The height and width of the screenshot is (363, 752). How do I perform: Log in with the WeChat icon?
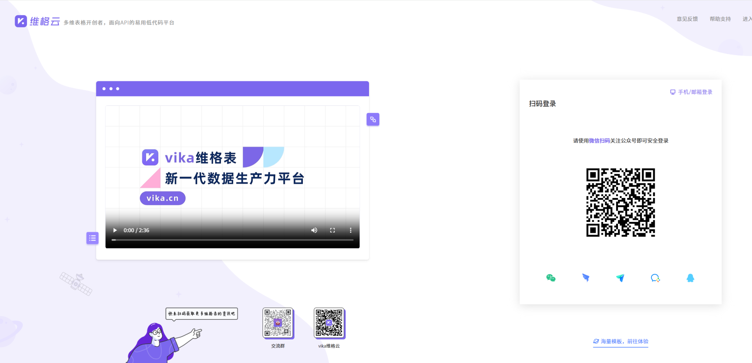point(551,278)
